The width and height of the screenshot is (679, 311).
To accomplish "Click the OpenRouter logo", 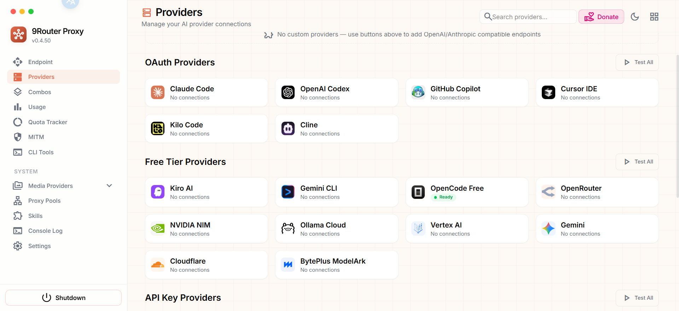I will tap(549, 192).
